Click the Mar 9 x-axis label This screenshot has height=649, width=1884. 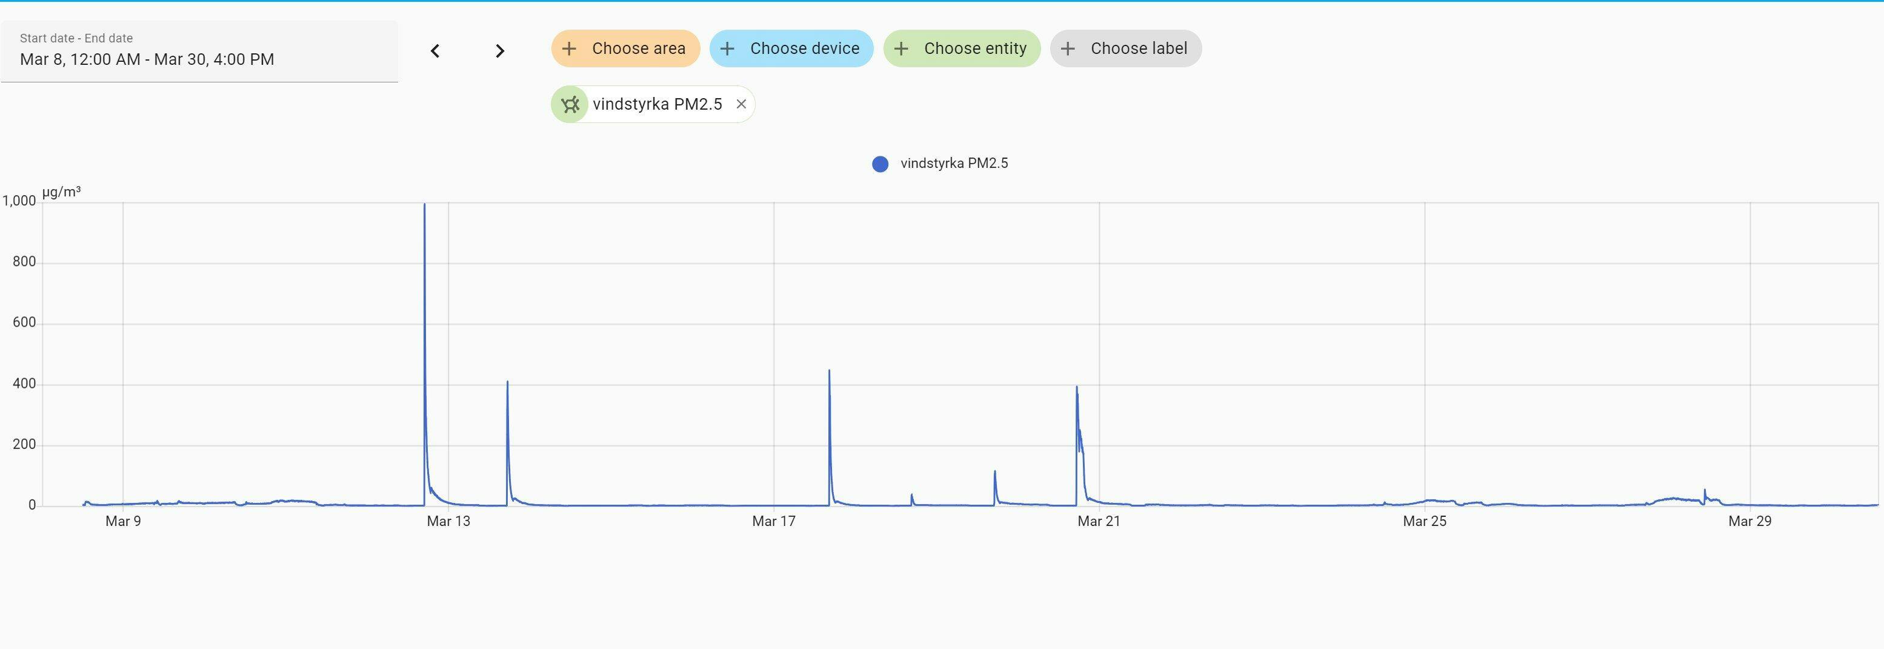123,521
